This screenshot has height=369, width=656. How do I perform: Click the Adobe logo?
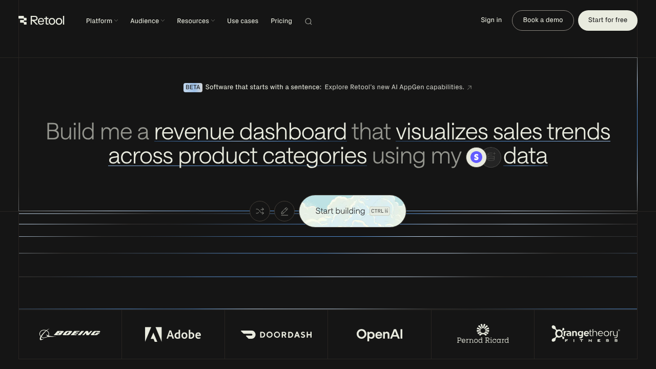(x=173, y=334)
